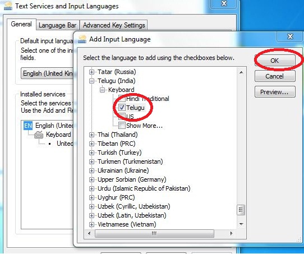
Task: Click the EN language icon in Installed services
Action: [28, 126]
